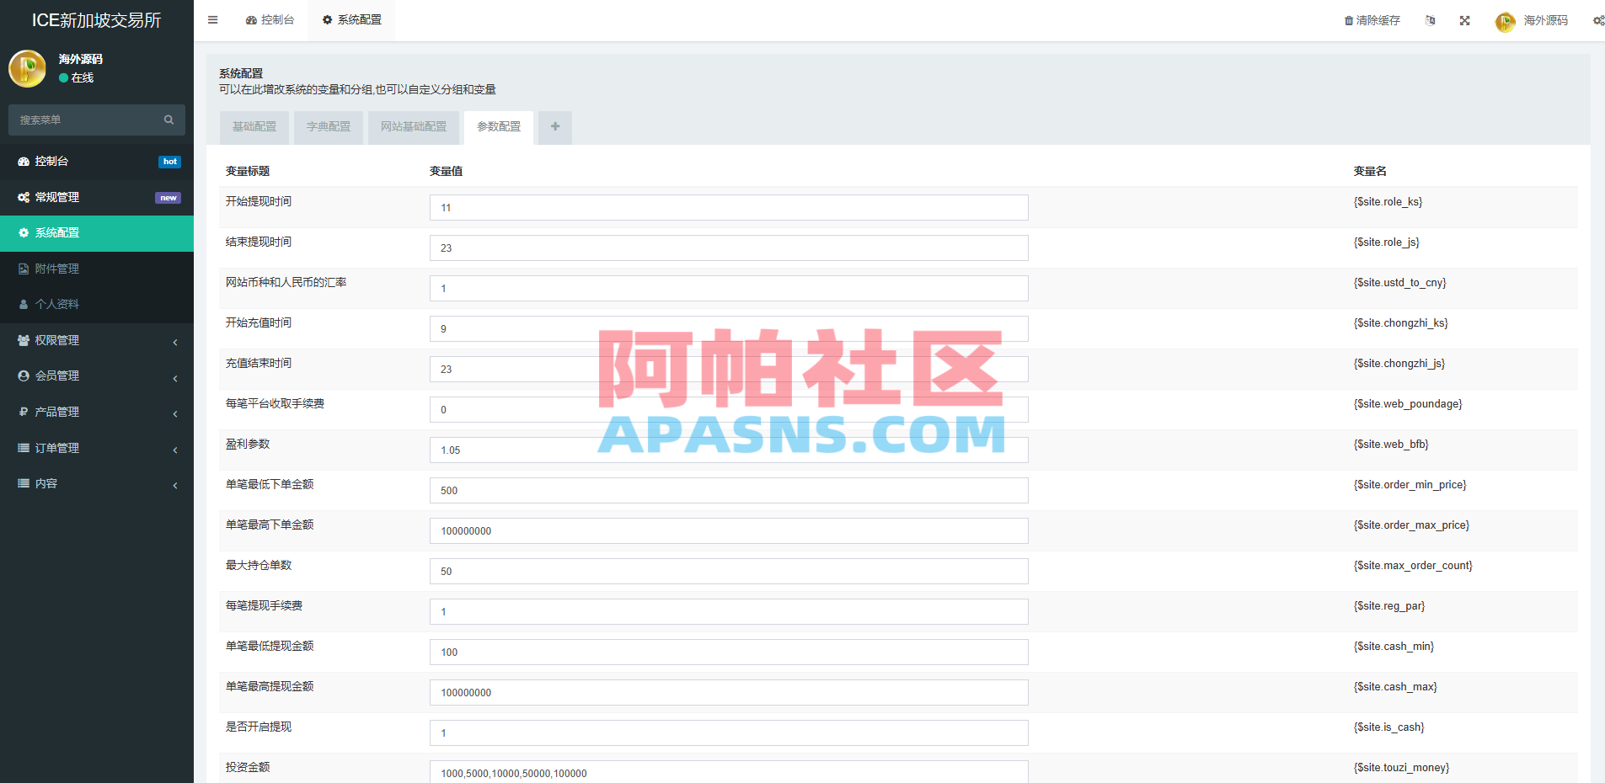Image resolution: width=1605 pixels, height=783 pixels.
Task: Select the 网站基础配置 tab
Action: coord(413,126)
